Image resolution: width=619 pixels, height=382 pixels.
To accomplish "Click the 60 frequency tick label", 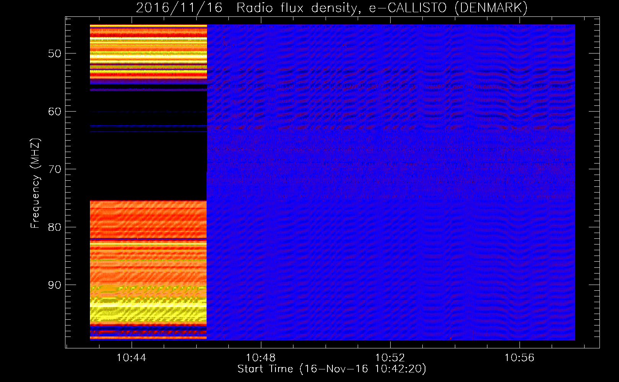I will coord(55,112).
